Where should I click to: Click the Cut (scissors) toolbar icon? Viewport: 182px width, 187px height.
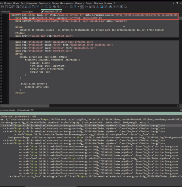pyautogui.click(x=26, y=7)
